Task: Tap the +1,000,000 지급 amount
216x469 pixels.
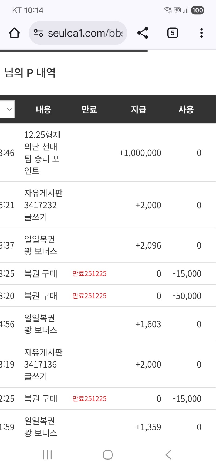Action: [140, 153]
